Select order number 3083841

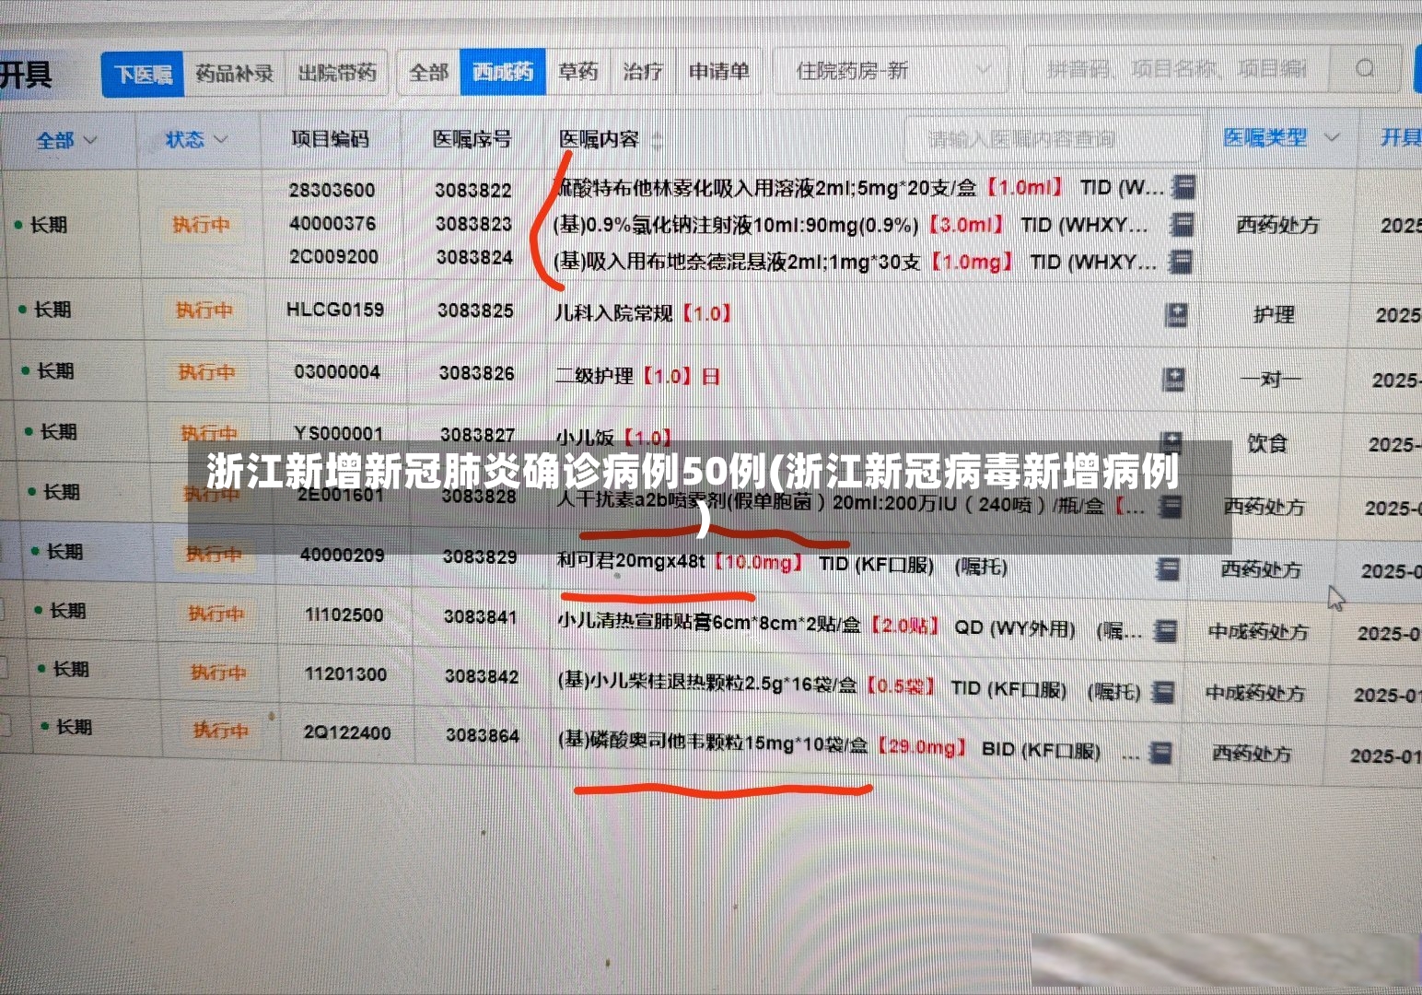click(481, 616)
